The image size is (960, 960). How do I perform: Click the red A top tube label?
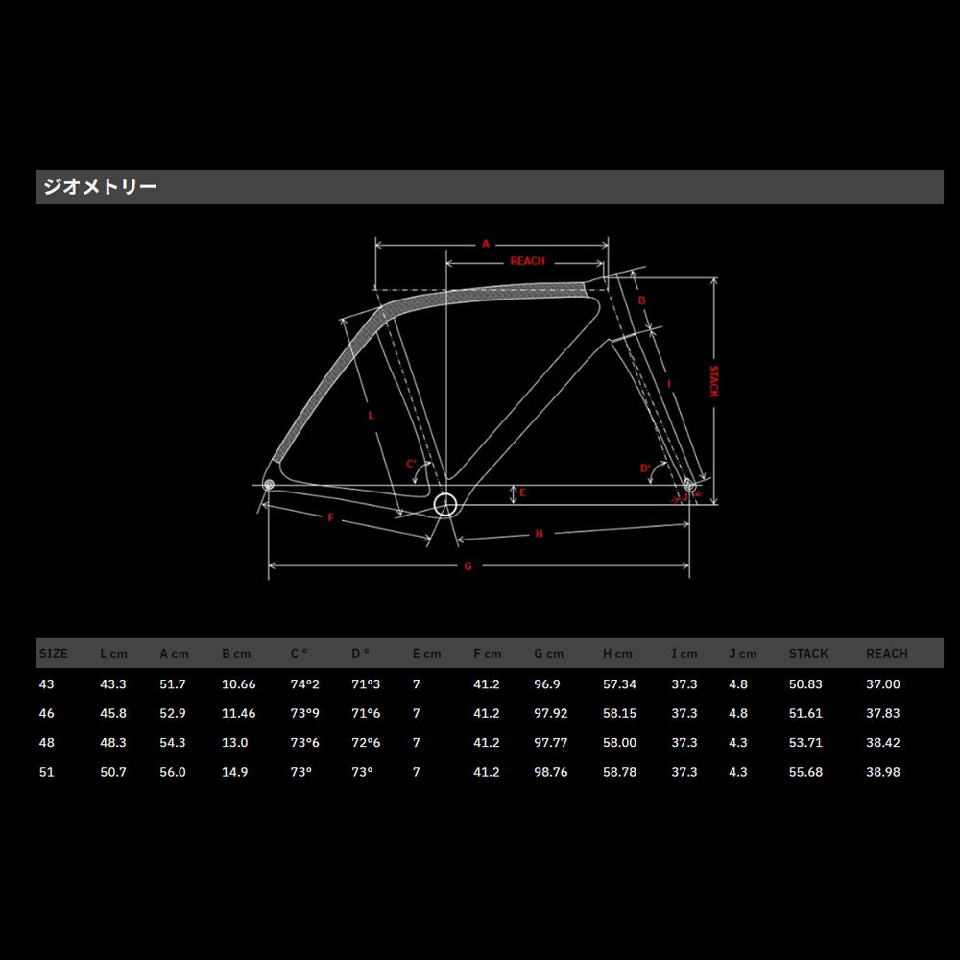(486, 244)
